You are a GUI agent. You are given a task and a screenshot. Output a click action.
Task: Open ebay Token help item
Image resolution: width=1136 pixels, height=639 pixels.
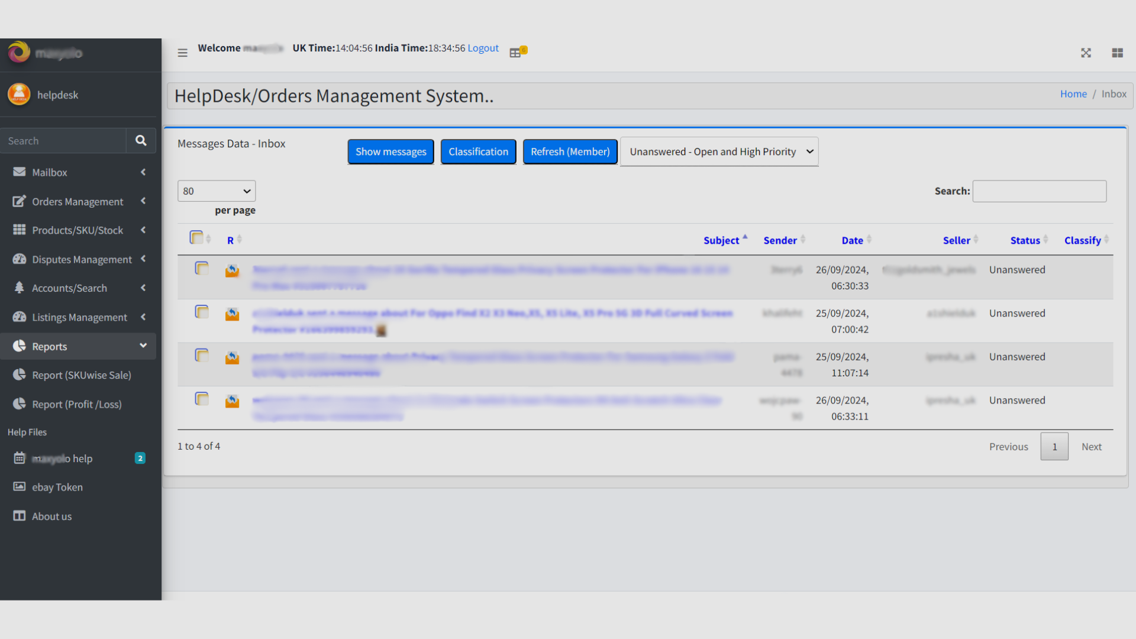(x=57, y=487)
